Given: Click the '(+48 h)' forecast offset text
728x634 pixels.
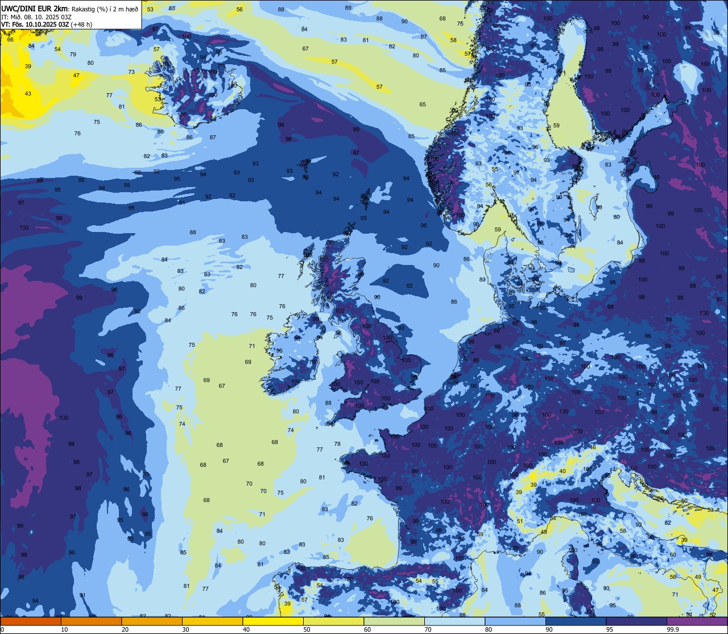Looking at the screenshot, I should [x=82, y=24].
